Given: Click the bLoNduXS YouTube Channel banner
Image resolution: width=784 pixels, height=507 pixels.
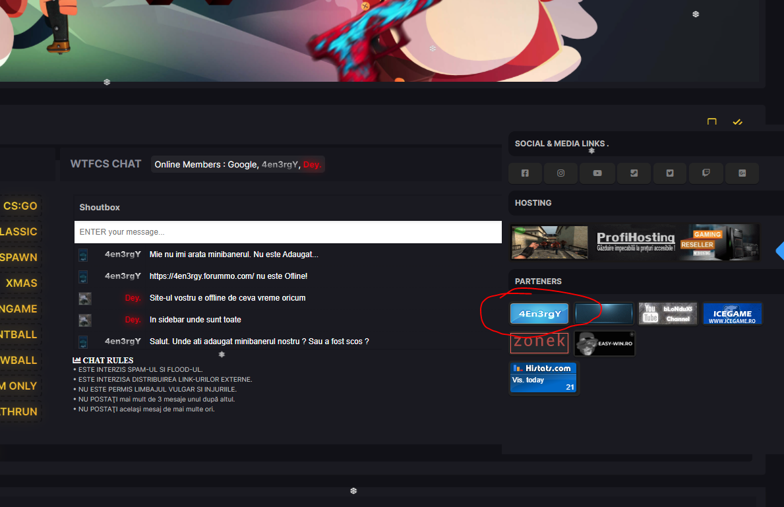Looking at the screenshot, I should tap(668, 314).
